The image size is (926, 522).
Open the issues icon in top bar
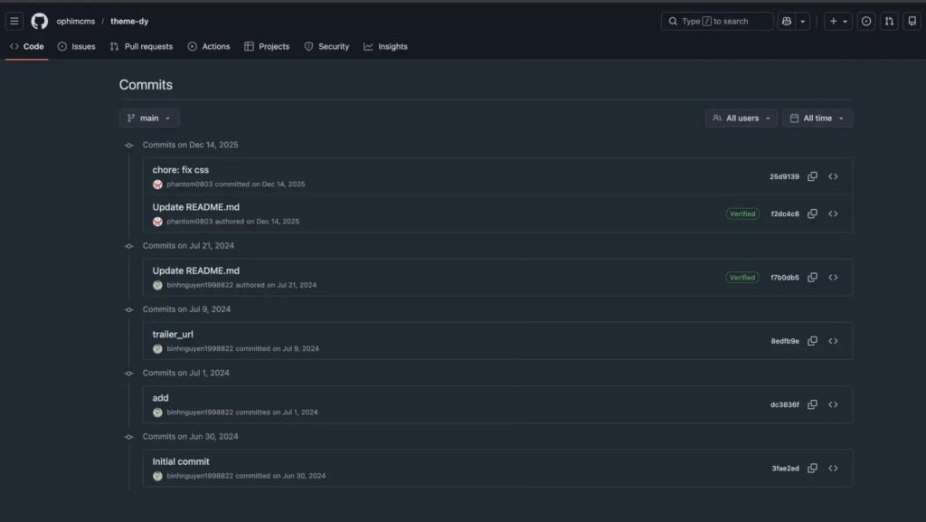pos(866,21)
